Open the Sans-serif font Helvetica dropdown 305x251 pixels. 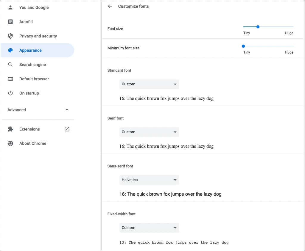149,180
